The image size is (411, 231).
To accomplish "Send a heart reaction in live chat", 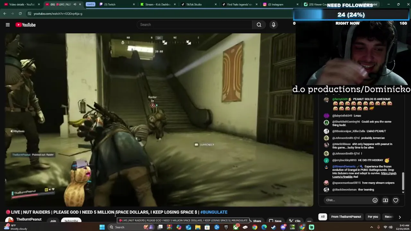I will 396,200.
